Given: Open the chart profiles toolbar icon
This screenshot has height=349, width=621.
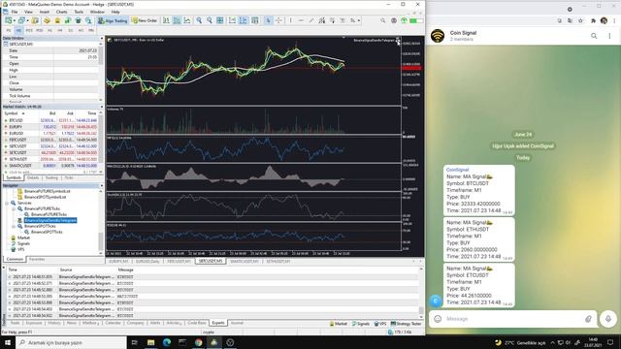Looking at the screenshot, I should 21,20.
